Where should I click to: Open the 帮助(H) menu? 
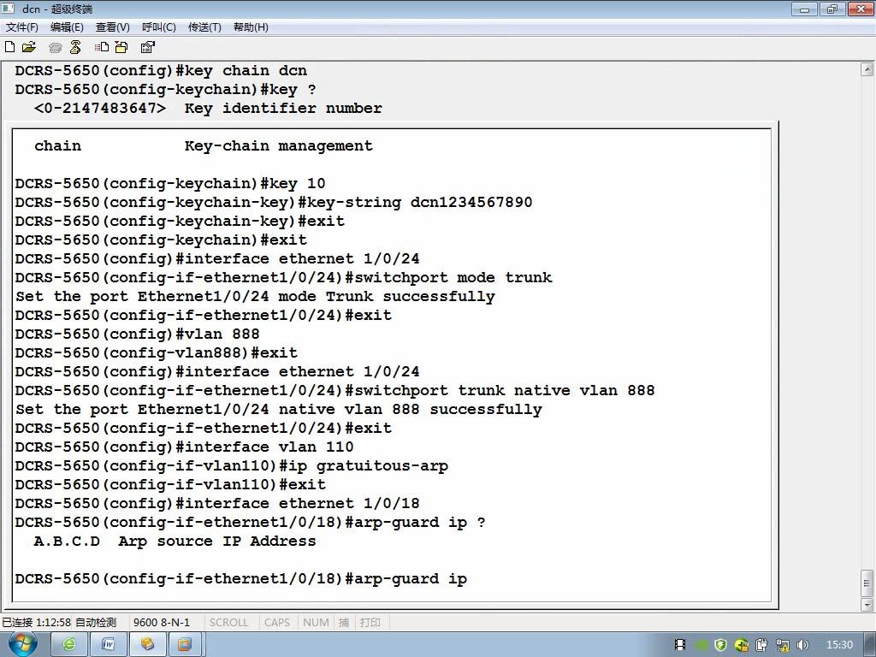pyautogui.click(x=251, y=27)
